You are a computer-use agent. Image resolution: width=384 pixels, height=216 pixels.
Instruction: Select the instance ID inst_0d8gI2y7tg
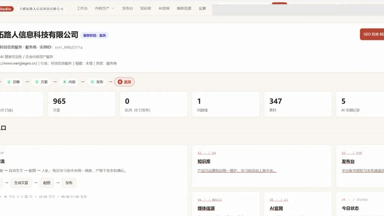(69, 47)
